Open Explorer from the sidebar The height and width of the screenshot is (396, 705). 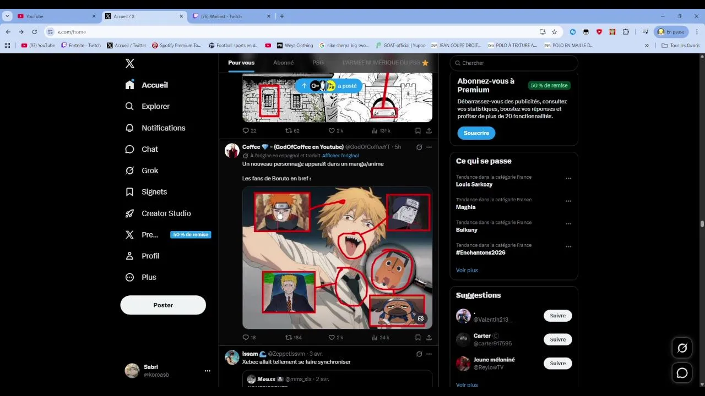coord(148,106)
